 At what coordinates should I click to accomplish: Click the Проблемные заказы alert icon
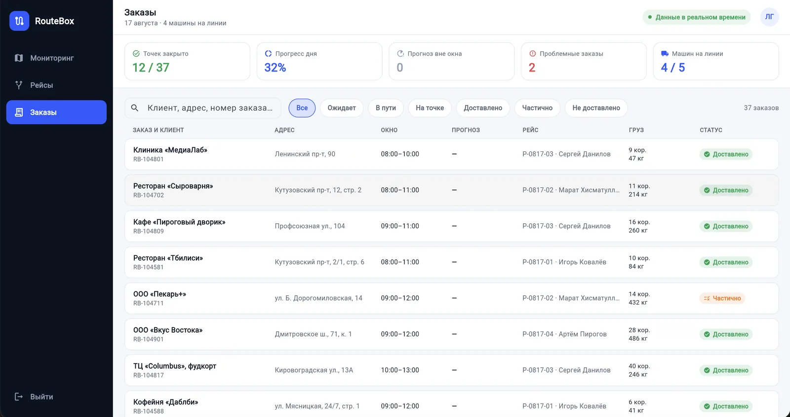click(x=533, y=54)
